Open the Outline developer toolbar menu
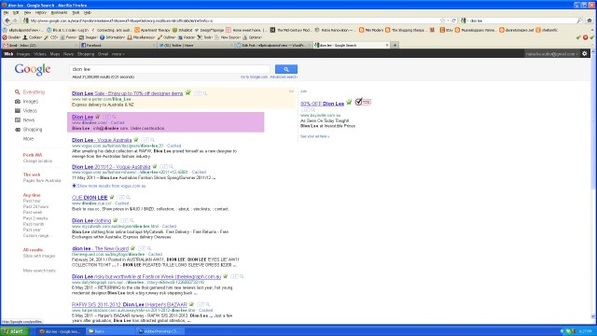 167,37
